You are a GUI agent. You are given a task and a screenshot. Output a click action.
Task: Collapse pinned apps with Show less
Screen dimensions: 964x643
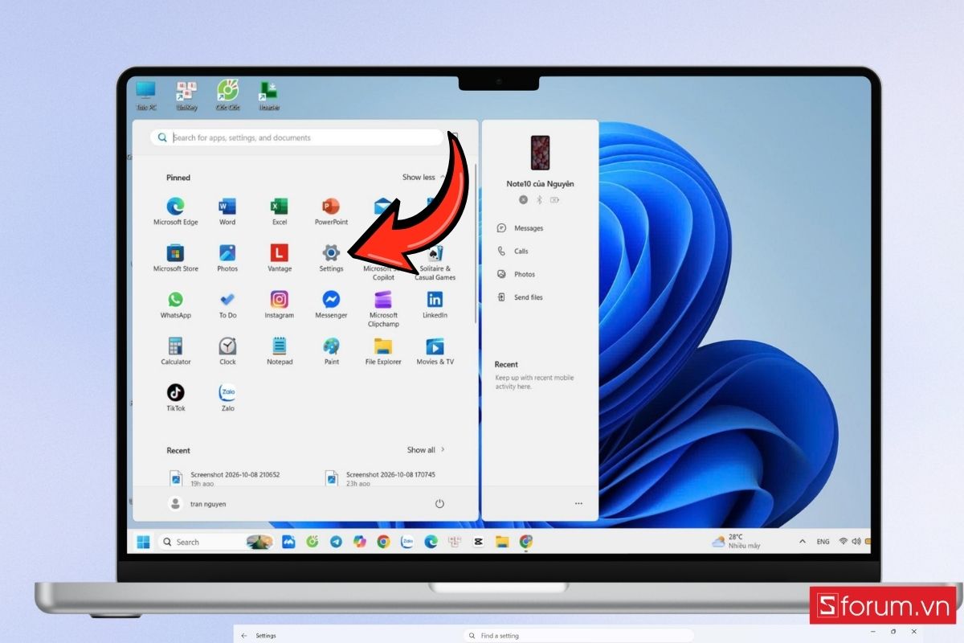coord(424,177)
